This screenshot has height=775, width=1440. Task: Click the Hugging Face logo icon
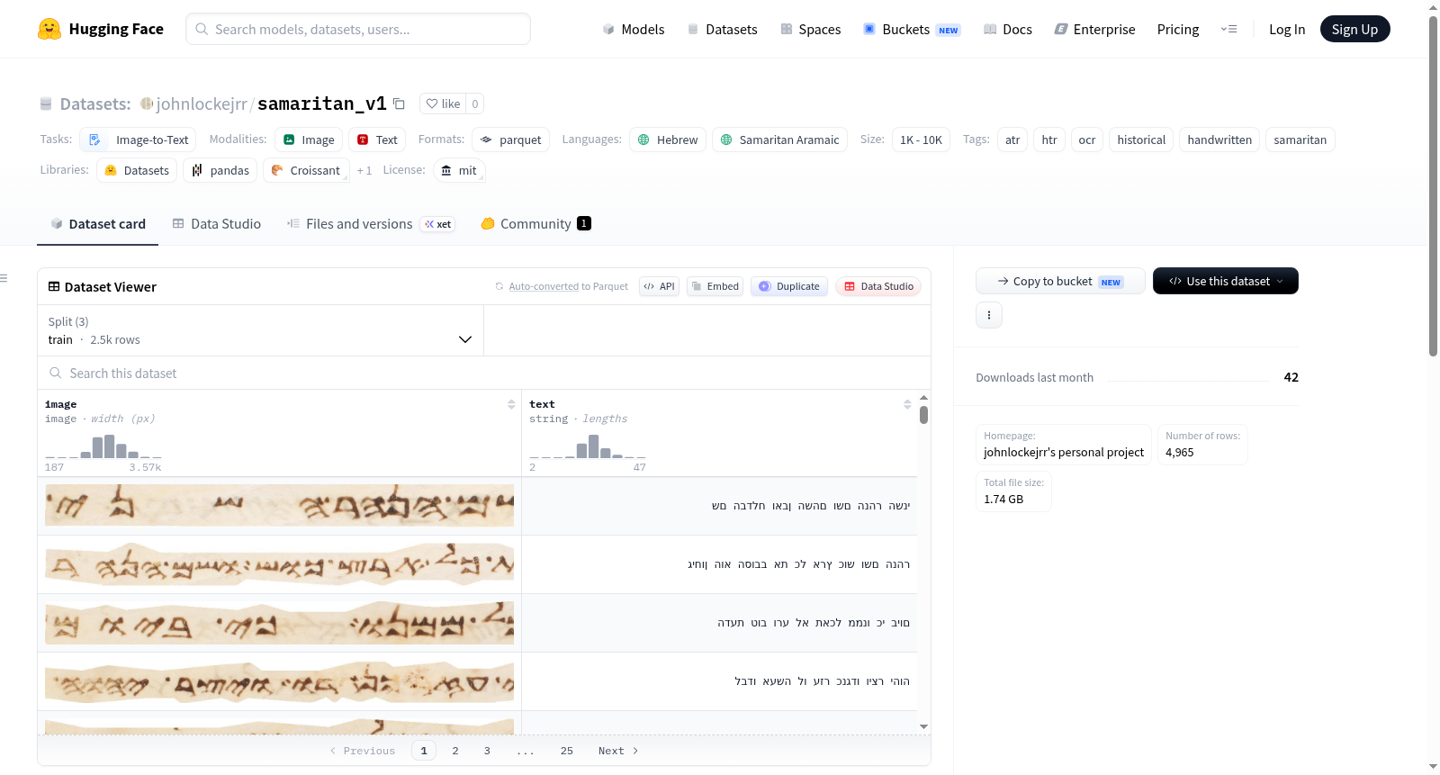click(49, 29)
